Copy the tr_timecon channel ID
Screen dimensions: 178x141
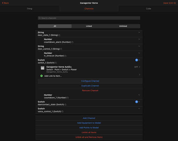(x=66, y=56)
